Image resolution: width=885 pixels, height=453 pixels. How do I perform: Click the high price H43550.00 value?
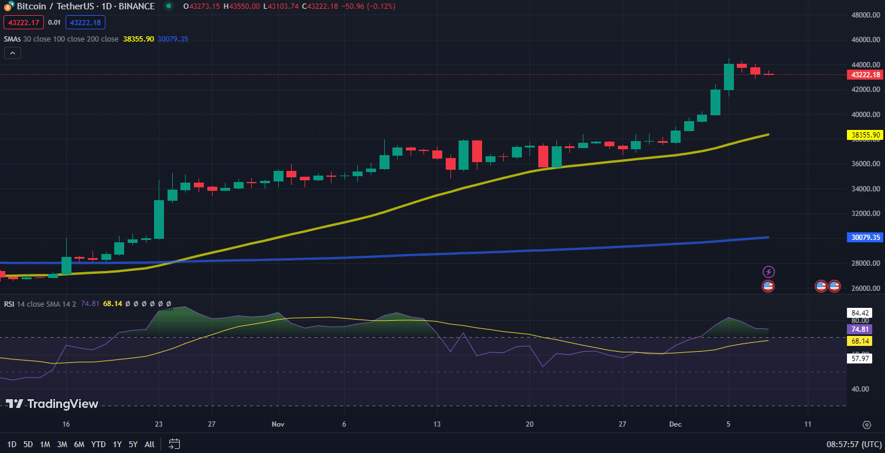click(x=241, y=6)
